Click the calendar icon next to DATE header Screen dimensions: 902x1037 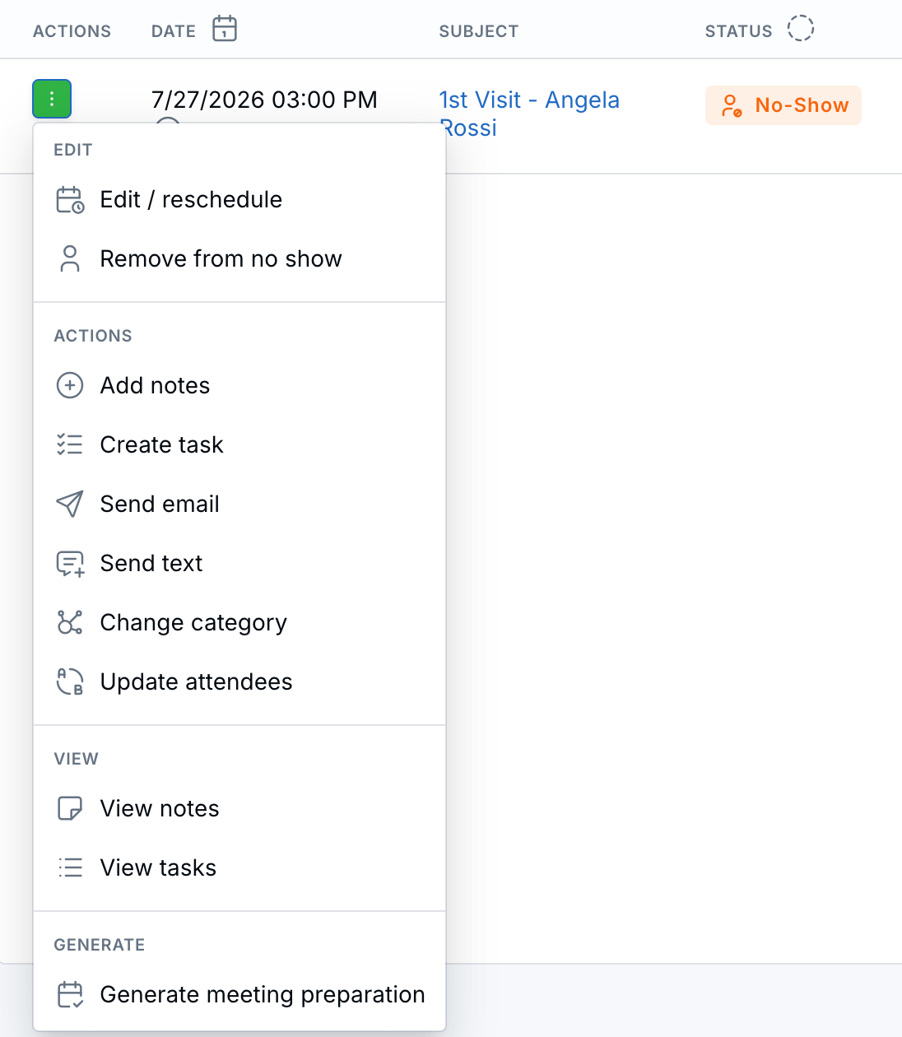coord(225,29)
